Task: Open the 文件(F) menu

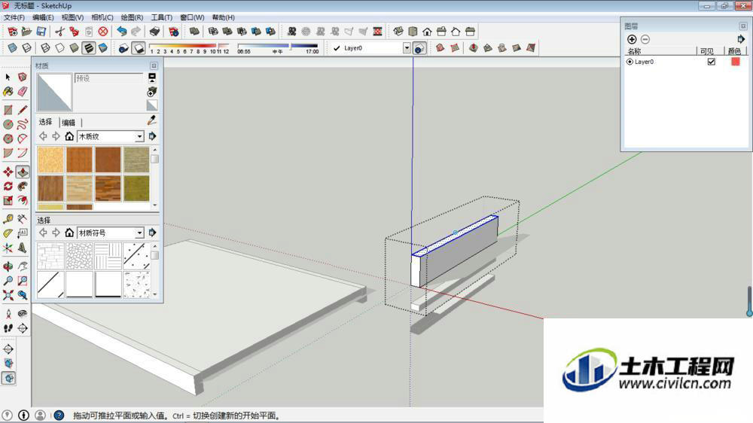Action: [x=14, y=17]
